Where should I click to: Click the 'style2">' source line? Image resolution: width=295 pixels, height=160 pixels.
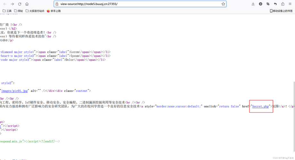(x=8, y=83)
